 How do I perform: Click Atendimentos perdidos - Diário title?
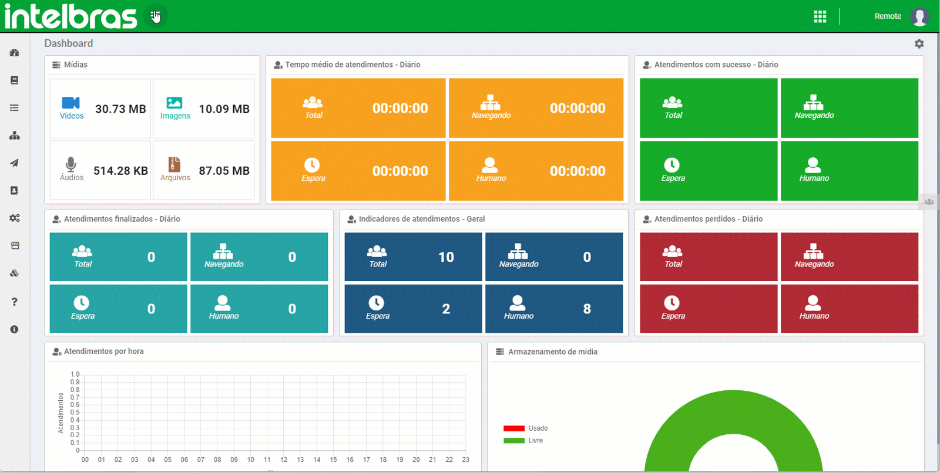click(709, 219)
